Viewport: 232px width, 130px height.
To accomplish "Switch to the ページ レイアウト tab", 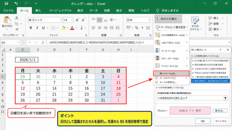I will pyautogui.click(x=61, y=10).
